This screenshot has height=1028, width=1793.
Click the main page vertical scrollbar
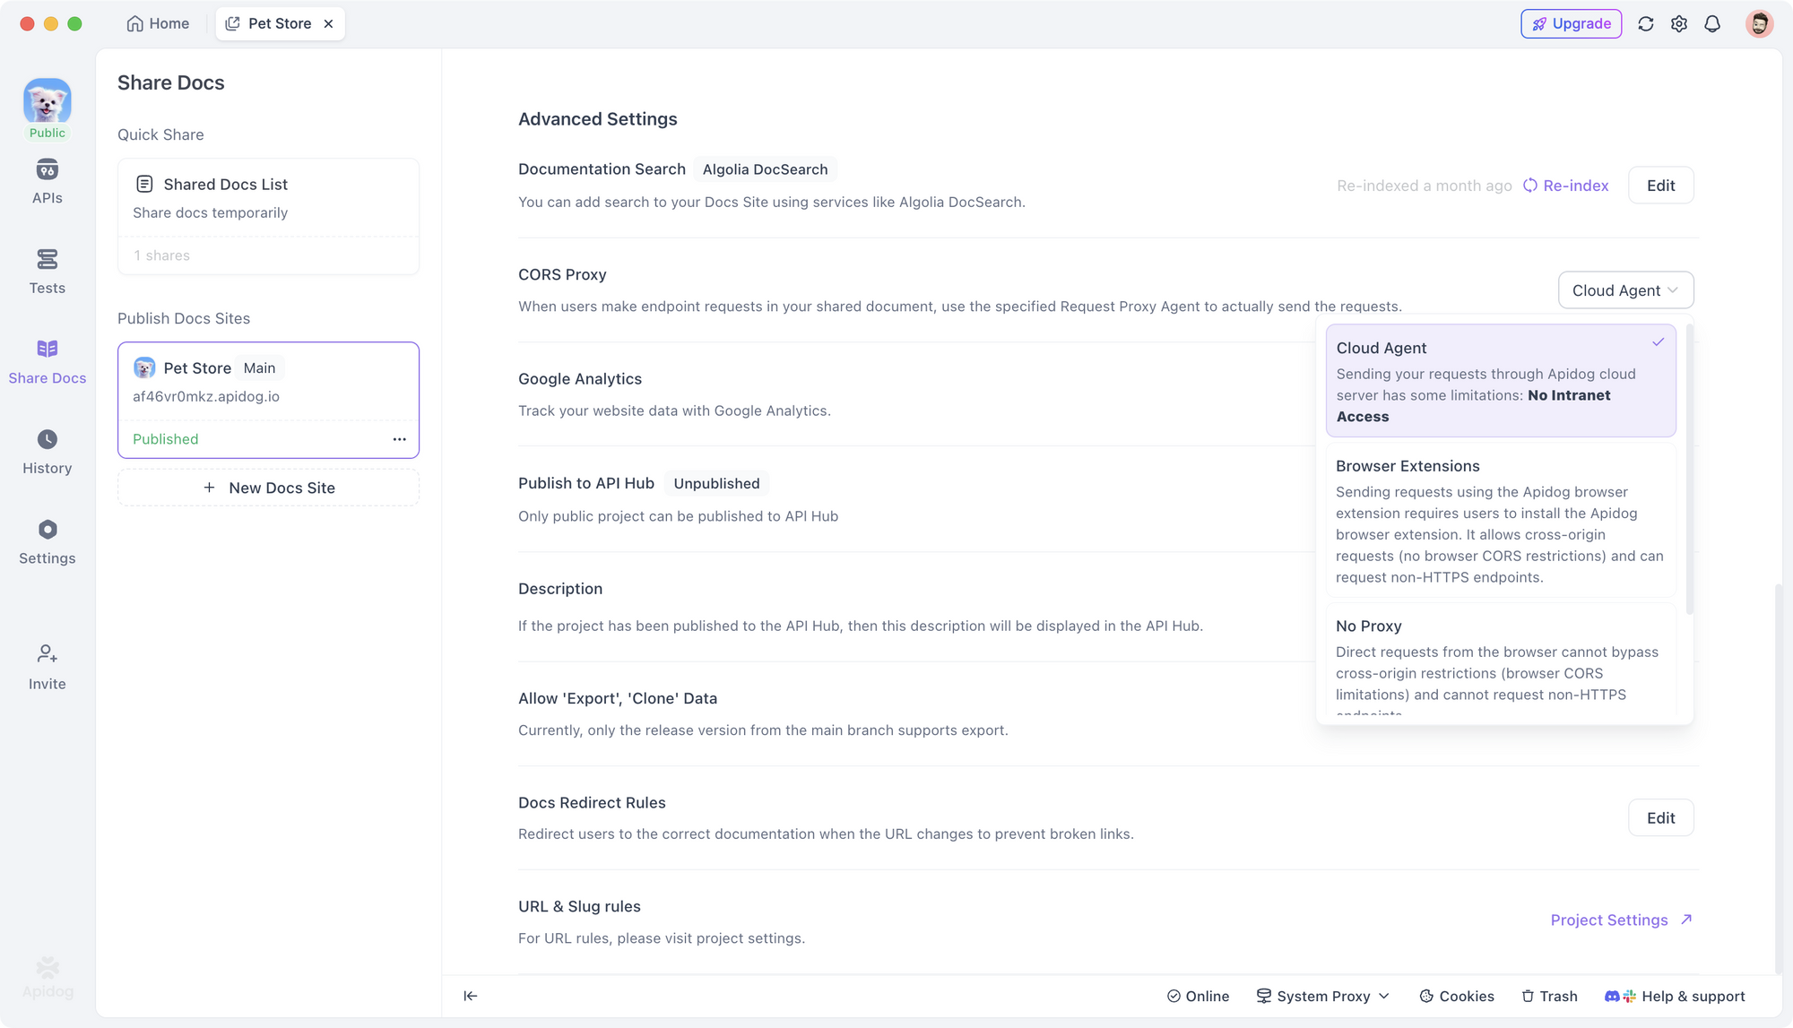tap(1778, 778)
